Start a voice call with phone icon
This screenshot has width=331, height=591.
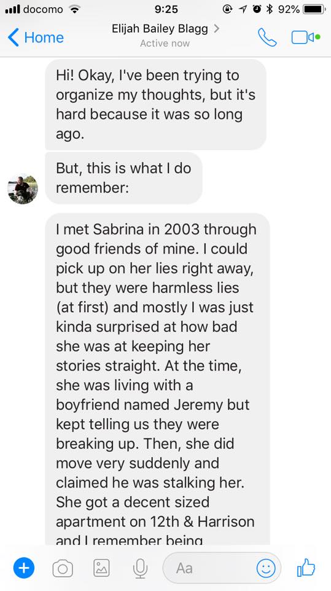(267, 38)
